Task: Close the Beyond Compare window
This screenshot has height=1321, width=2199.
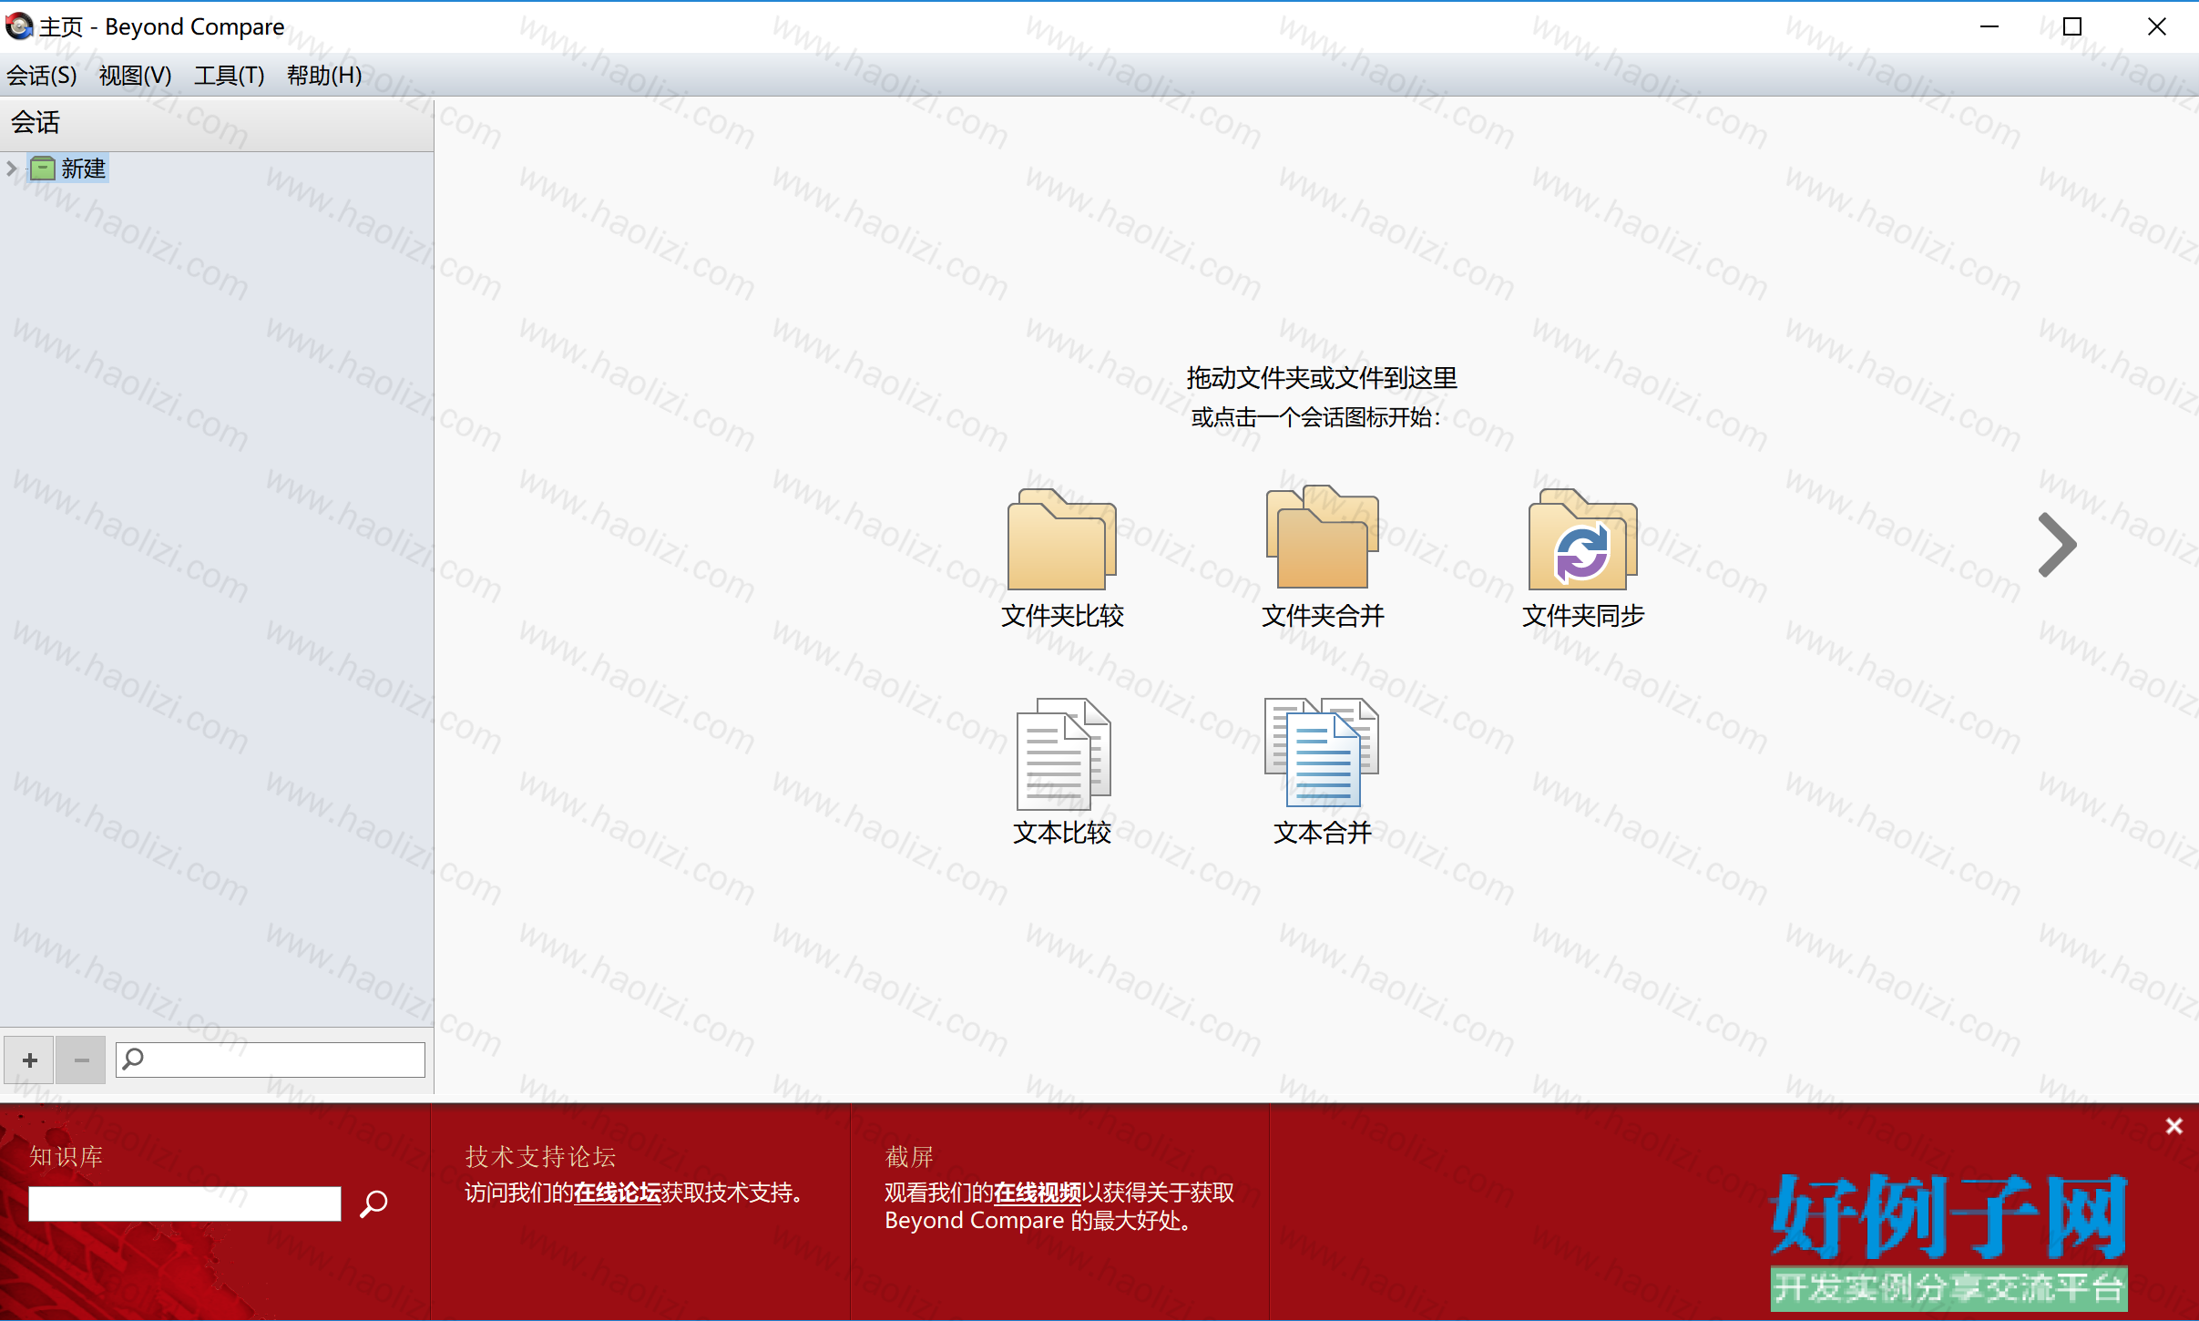Action: click(x=2156, y=26)
